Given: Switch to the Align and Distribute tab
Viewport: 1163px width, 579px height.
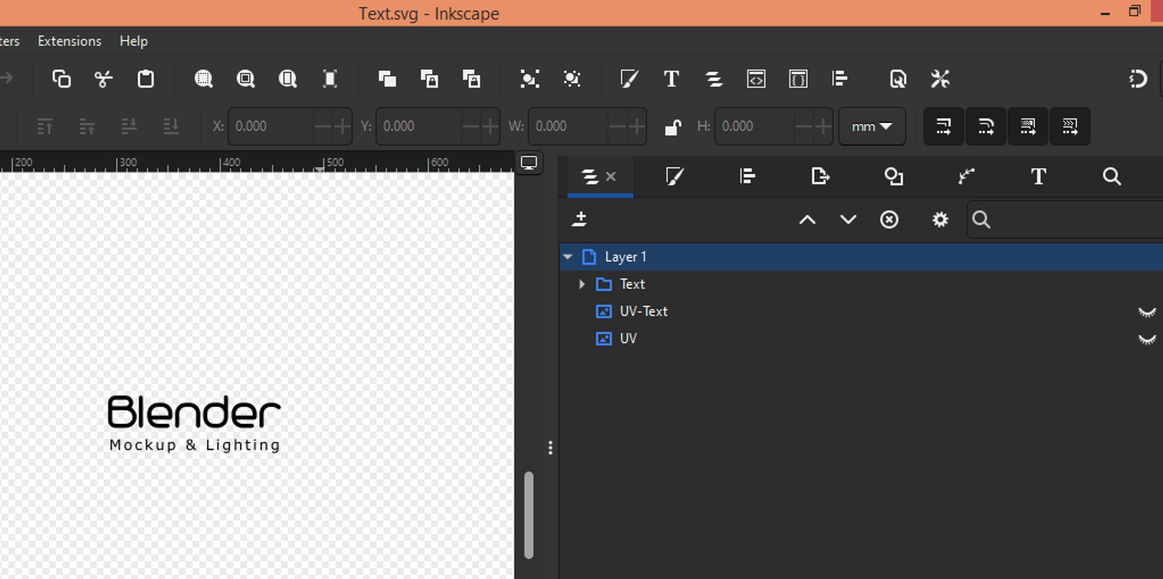Looking at the screenshot, I should tap(747, 177).
